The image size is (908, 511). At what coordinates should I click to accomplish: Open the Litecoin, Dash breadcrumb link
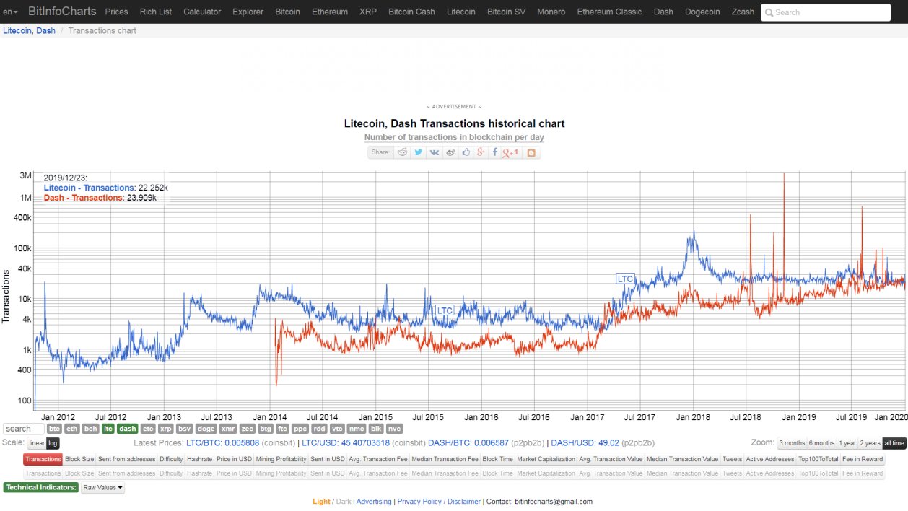[29, 30]
